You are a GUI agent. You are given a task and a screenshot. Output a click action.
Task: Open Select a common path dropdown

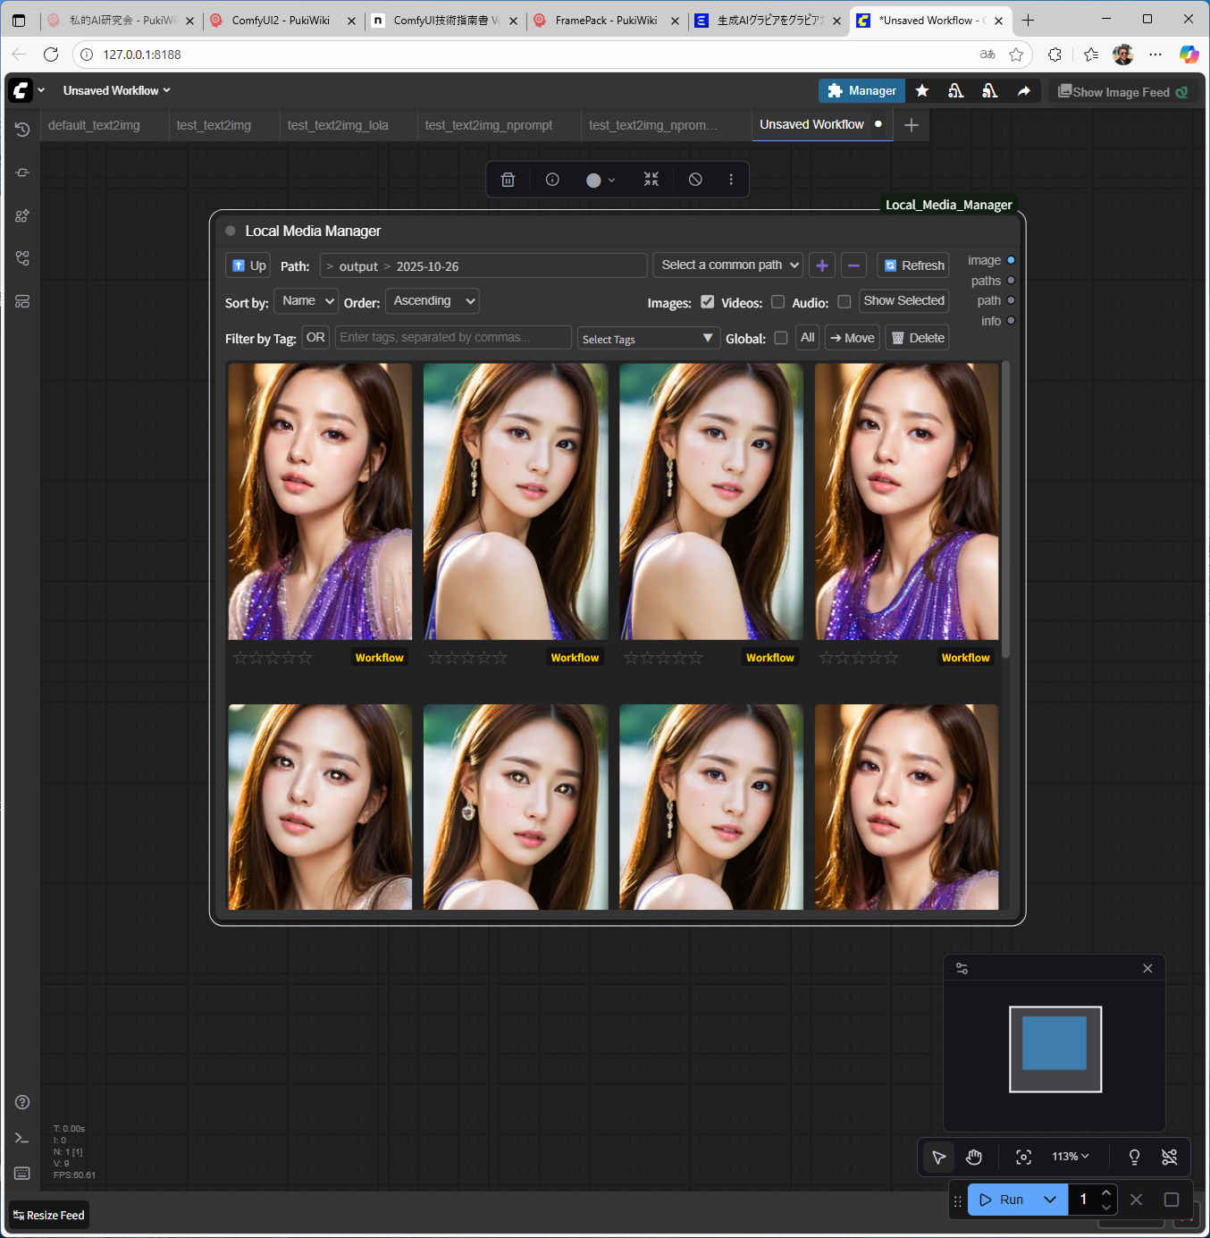[728, 265]
